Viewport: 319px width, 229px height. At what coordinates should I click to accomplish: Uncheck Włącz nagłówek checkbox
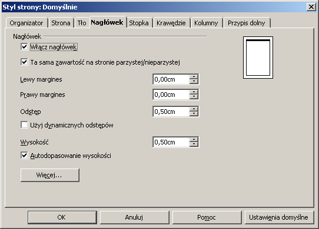(x=24, y=47)
